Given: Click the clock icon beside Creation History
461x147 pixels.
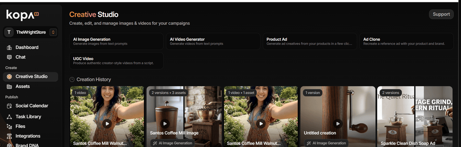Looking at the screenshot, I should click(x=72, y=79).
